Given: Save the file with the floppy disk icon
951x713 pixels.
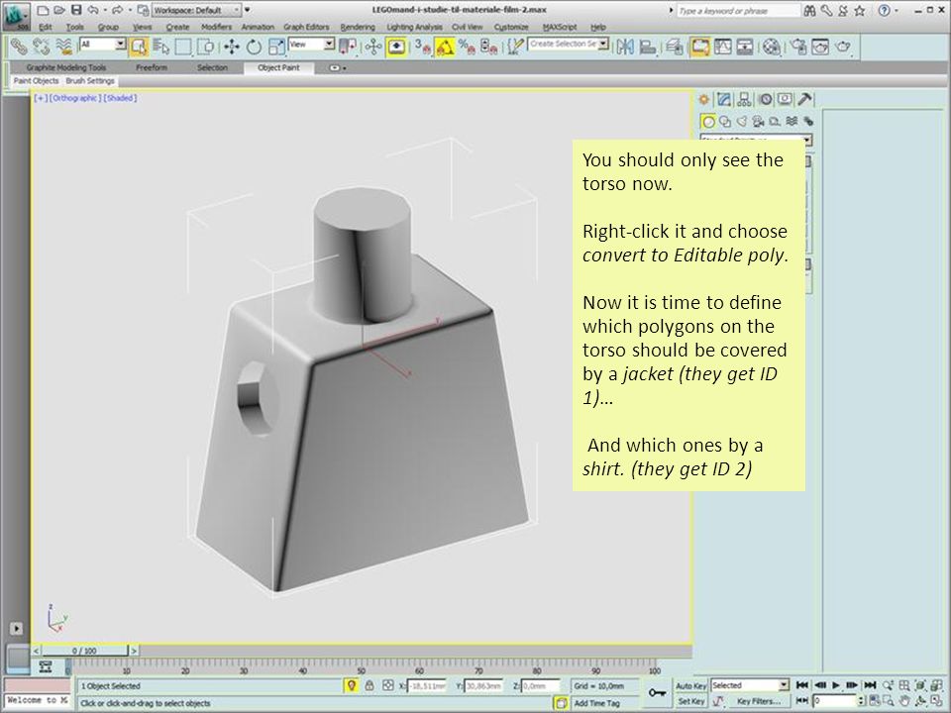Looking at the screenshot, I should (76, 10).
